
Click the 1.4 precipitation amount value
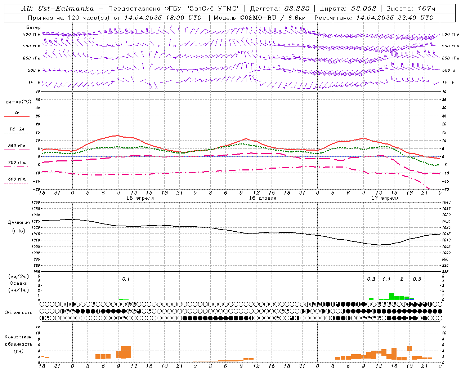coord(386,279)
